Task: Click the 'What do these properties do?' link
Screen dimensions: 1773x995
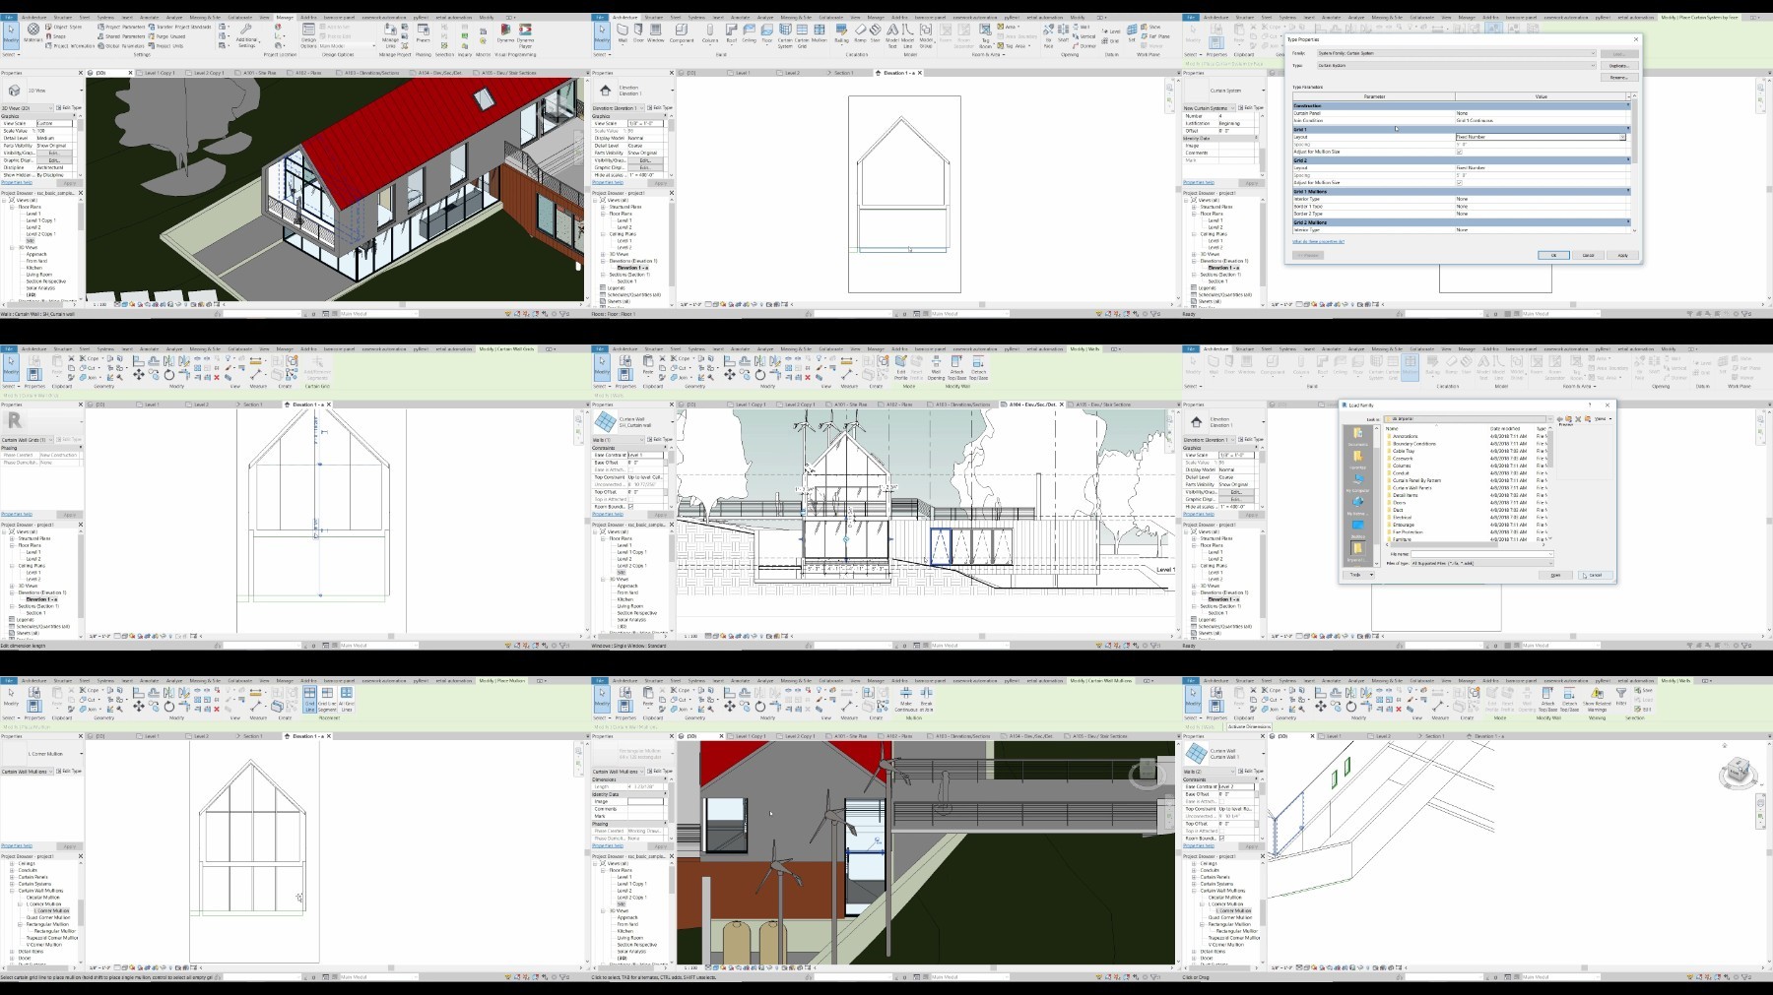Action: (1318, 241)
